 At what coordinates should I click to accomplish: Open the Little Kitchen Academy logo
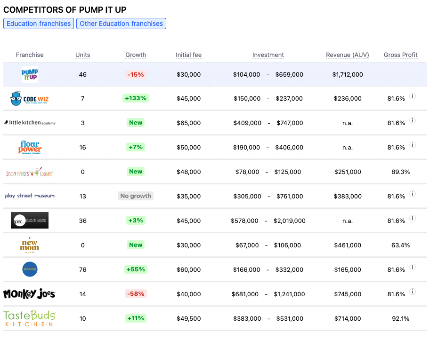coord(30,123)
